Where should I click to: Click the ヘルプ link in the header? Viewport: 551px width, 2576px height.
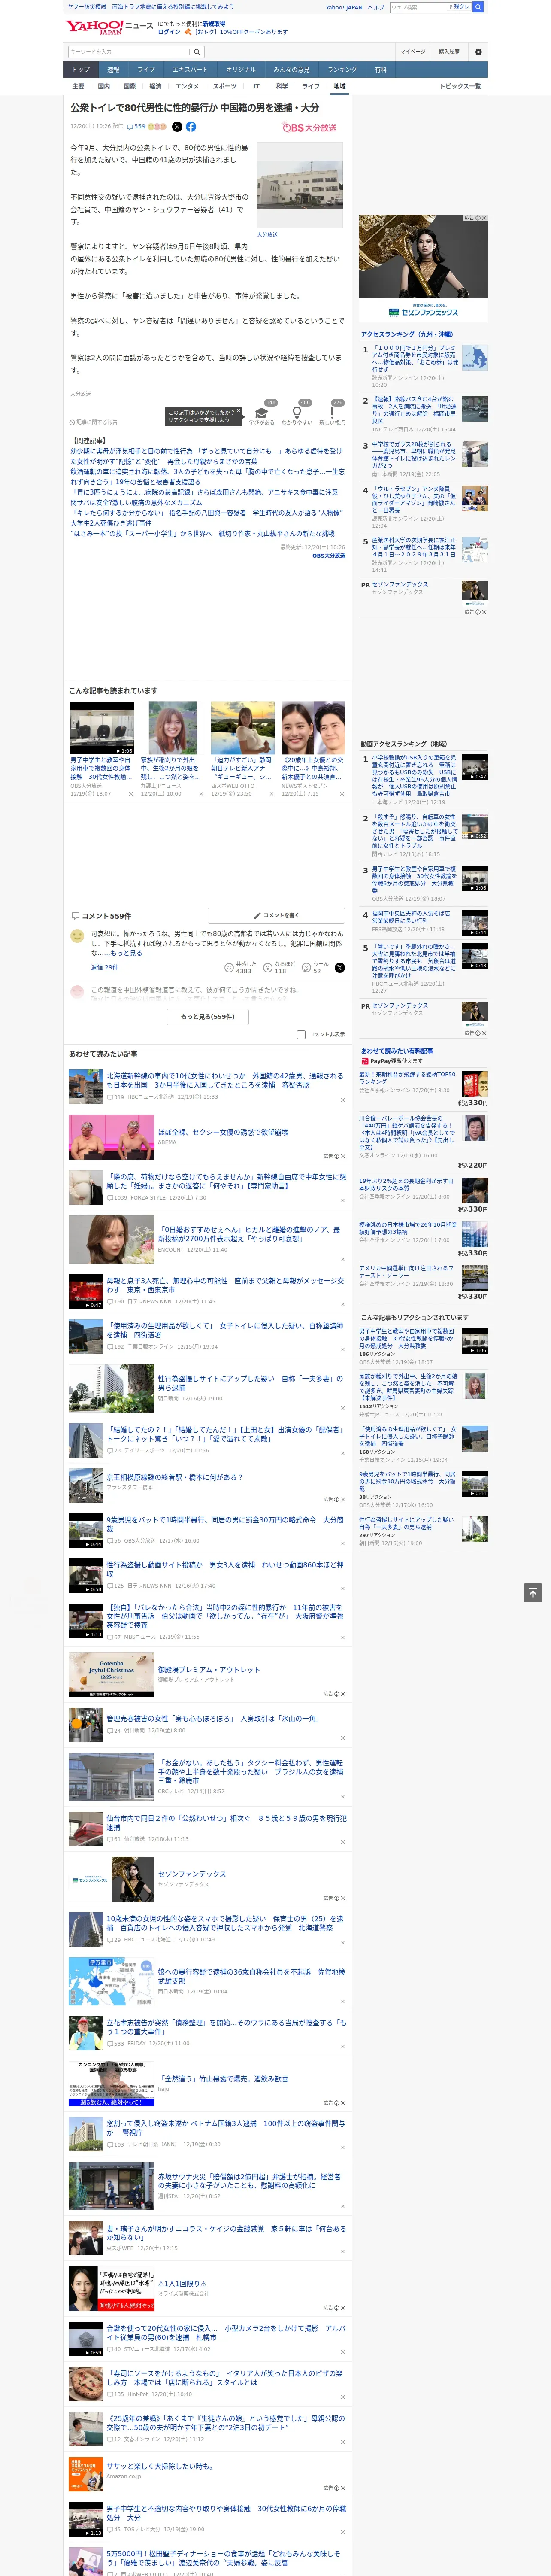pos(376,7)
